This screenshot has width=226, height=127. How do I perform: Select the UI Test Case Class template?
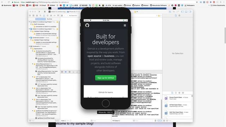(x=177, y=105)
